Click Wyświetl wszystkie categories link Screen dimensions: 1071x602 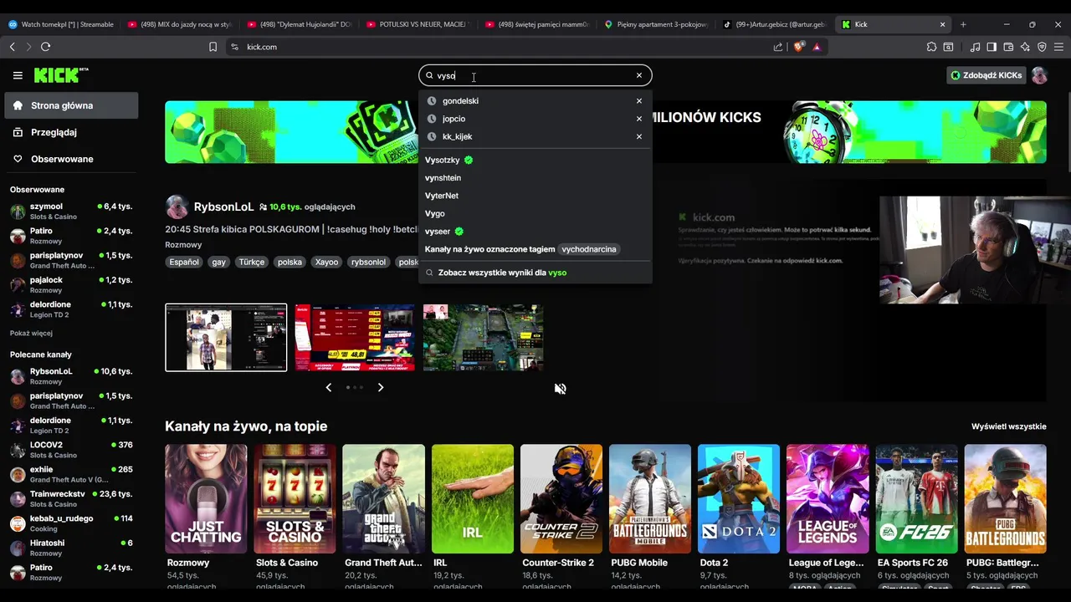(1008, 426)
